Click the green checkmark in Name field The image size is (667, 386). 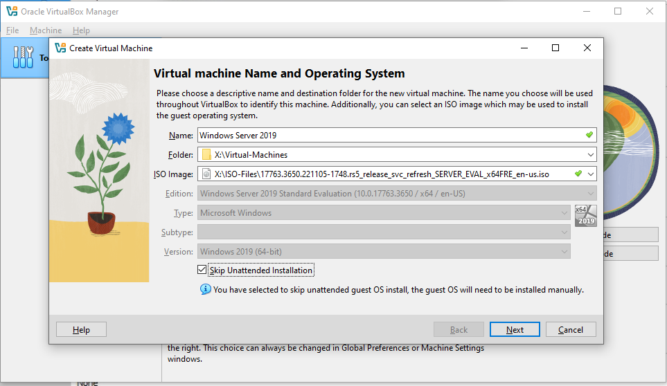pos(589,135)
